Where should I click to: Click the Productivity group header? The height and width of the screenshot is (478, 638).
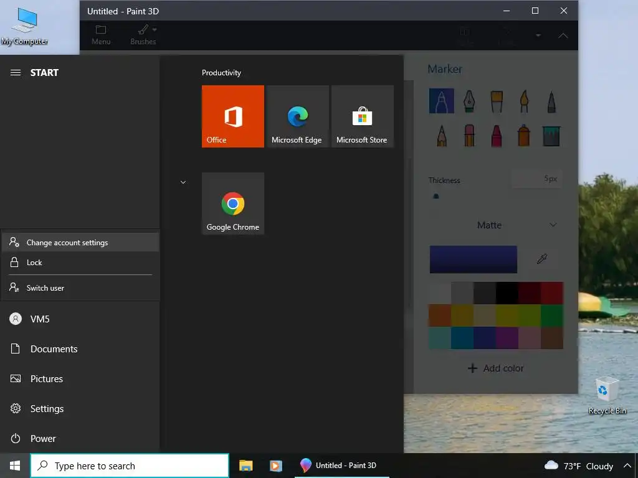tap(221, 73)
